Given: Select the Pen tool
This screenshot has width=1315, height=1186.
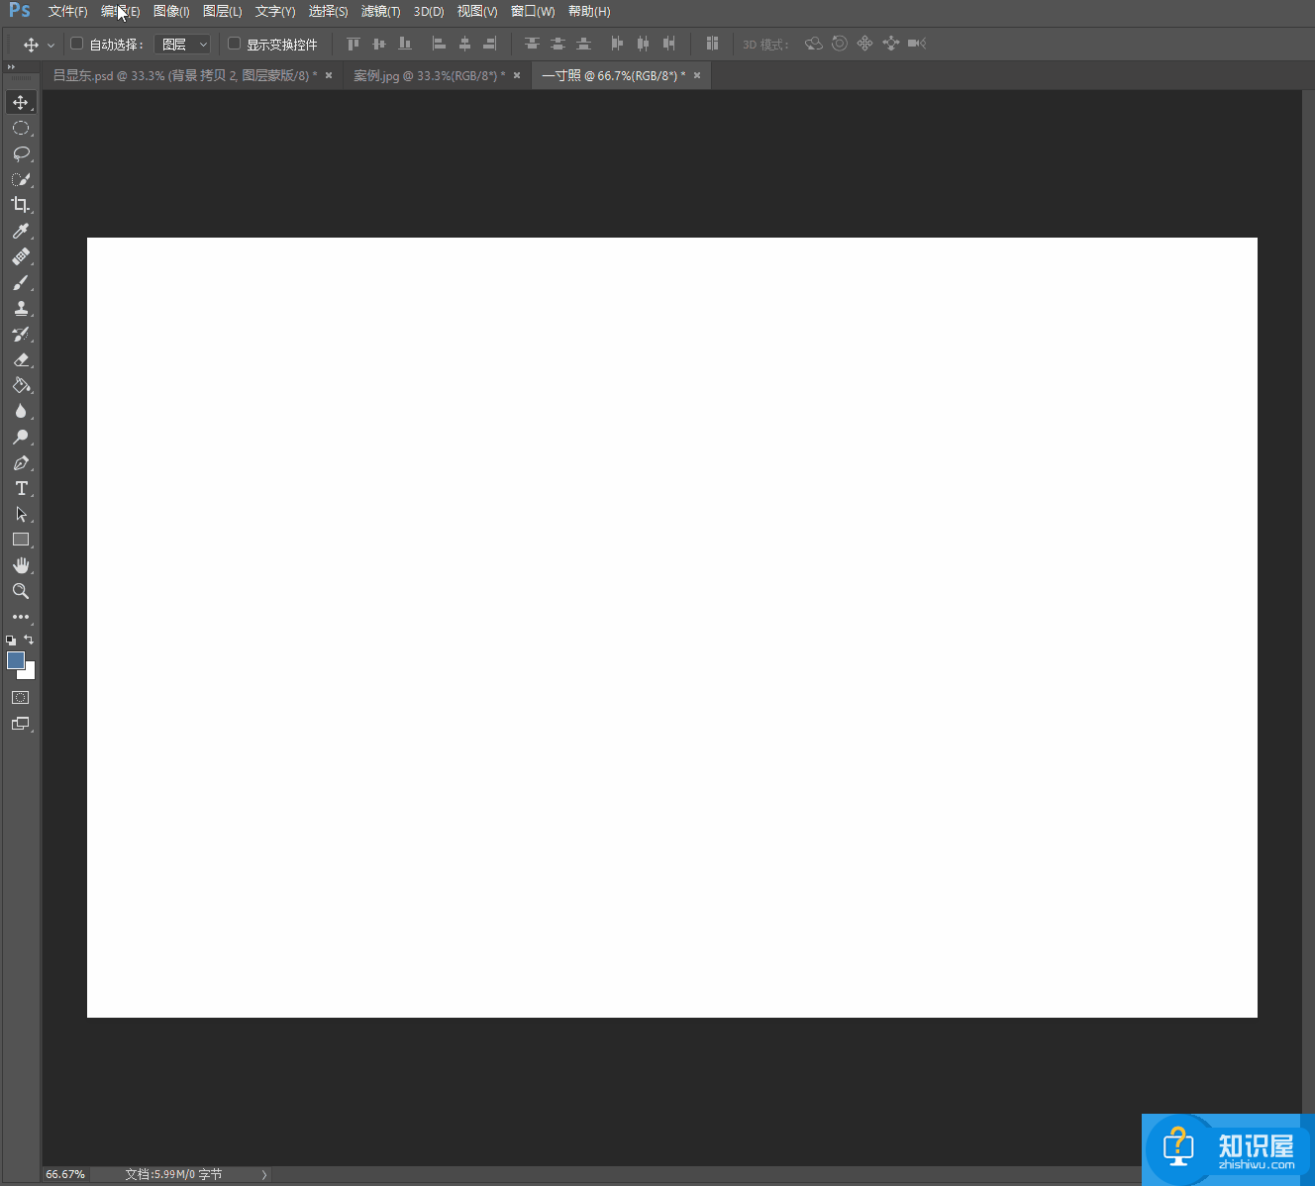Looking at the screenshot, I should click(x=21, y=462).
